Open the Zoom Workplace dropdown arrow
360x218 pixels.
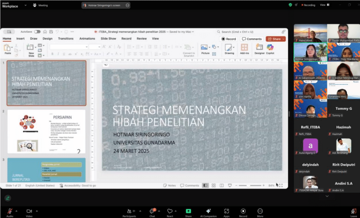[25, 5]
